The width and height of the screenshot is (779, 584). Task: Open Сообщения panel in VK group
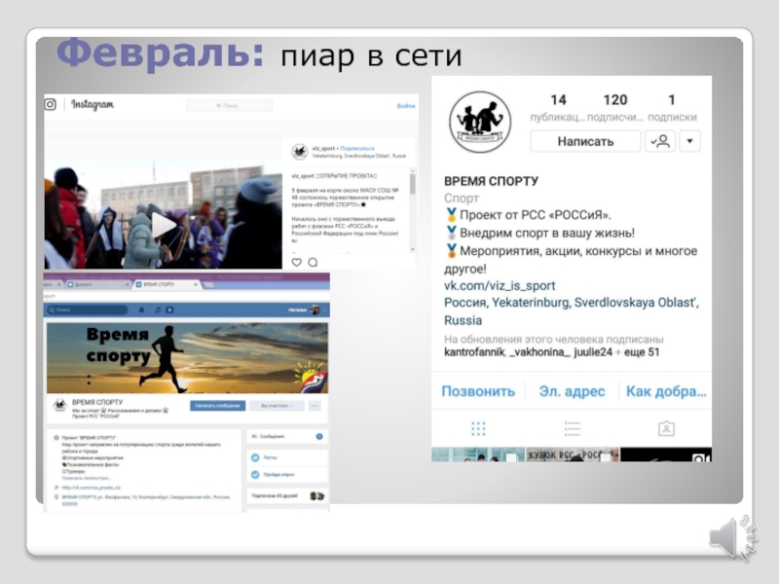pos(287,436)
